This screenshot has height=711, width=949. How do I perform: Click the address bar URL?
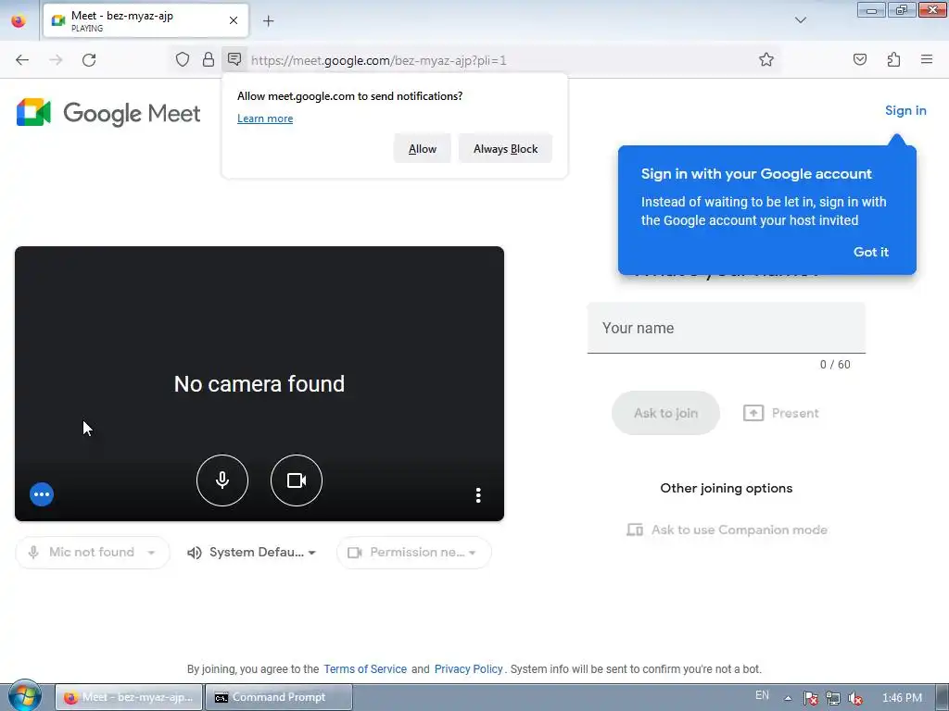[379, 60]
